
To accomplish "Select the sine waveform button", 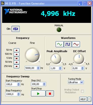I will pos(60,44).
